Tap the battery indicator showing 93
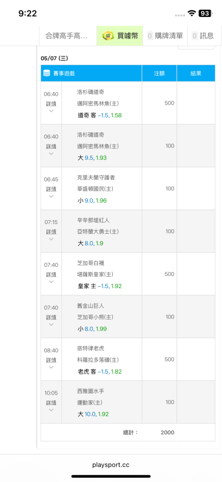 pyautogui.click(x=205, y=13)
